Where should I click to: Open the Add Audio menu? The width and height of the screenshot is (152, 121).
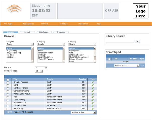[x=8, y=24]
